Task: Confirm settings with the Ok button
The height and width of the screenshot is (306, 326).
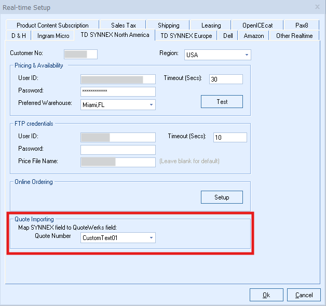Action: pyautogui.click(x=266, y=295)
